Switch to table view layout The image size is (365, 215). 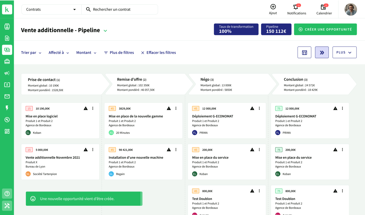pos(304,52)
